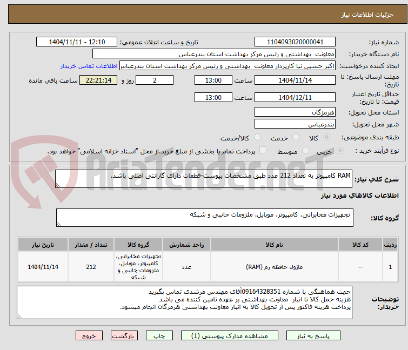Click the گروه کالا text area
Image resolution: width=408 pixels, height=350 pixels.
(x=204, y=218)
